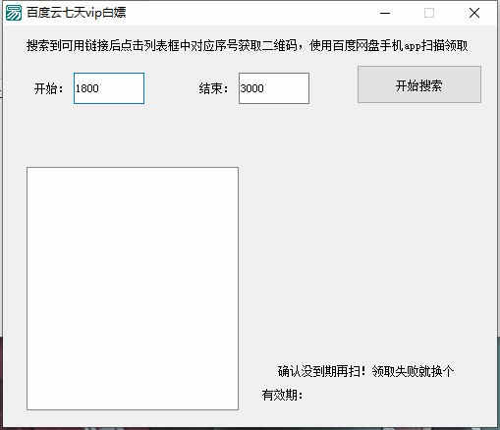Close the 百度云七天vip白嫖 window

(x=473, y=13)
